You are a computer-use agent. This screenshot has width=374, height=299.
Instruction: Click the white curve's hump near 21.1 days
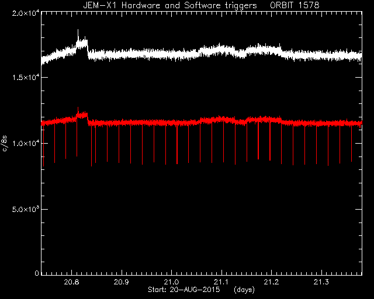click(222, 50)
